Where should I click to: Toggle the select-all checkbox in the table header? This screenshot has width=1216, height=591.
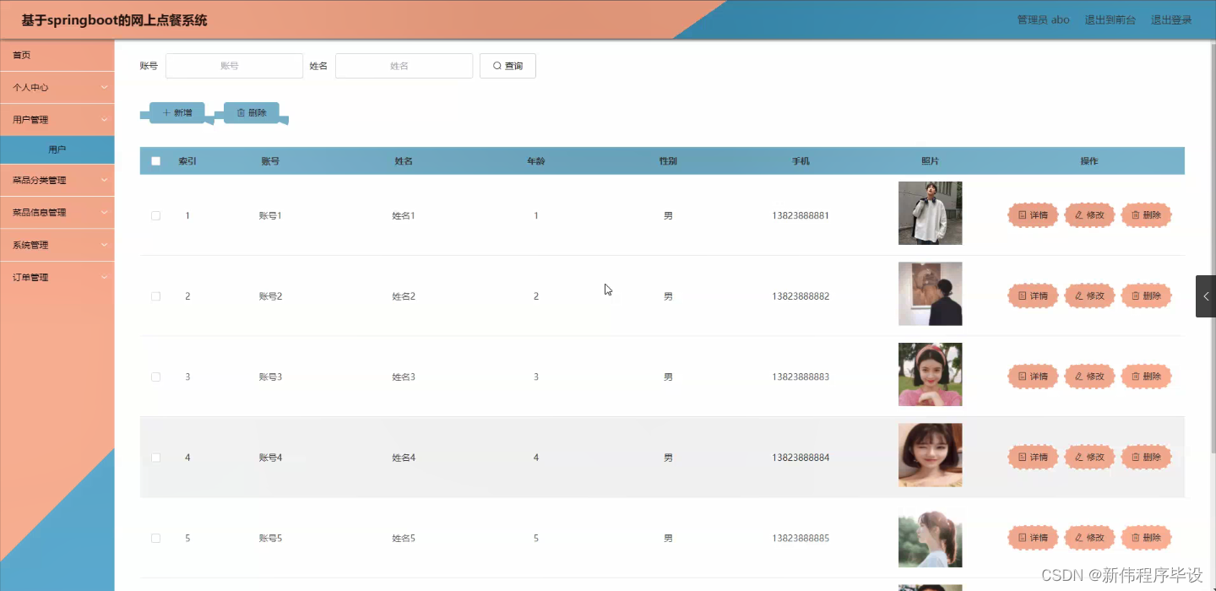point(155,160)
